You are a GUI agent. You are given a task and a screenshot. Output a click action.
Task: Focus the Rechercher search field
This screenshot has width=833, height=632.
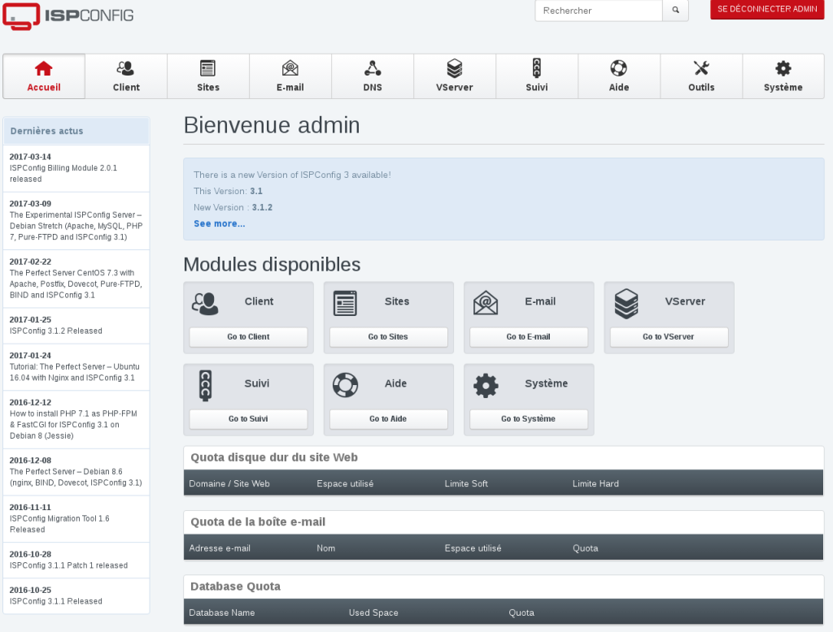[599, 10]
